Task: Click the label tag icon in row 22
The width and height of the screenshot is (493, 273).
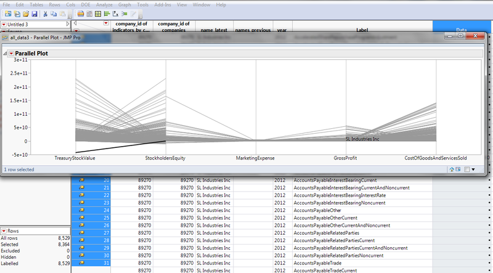Action: pos(82,195)
